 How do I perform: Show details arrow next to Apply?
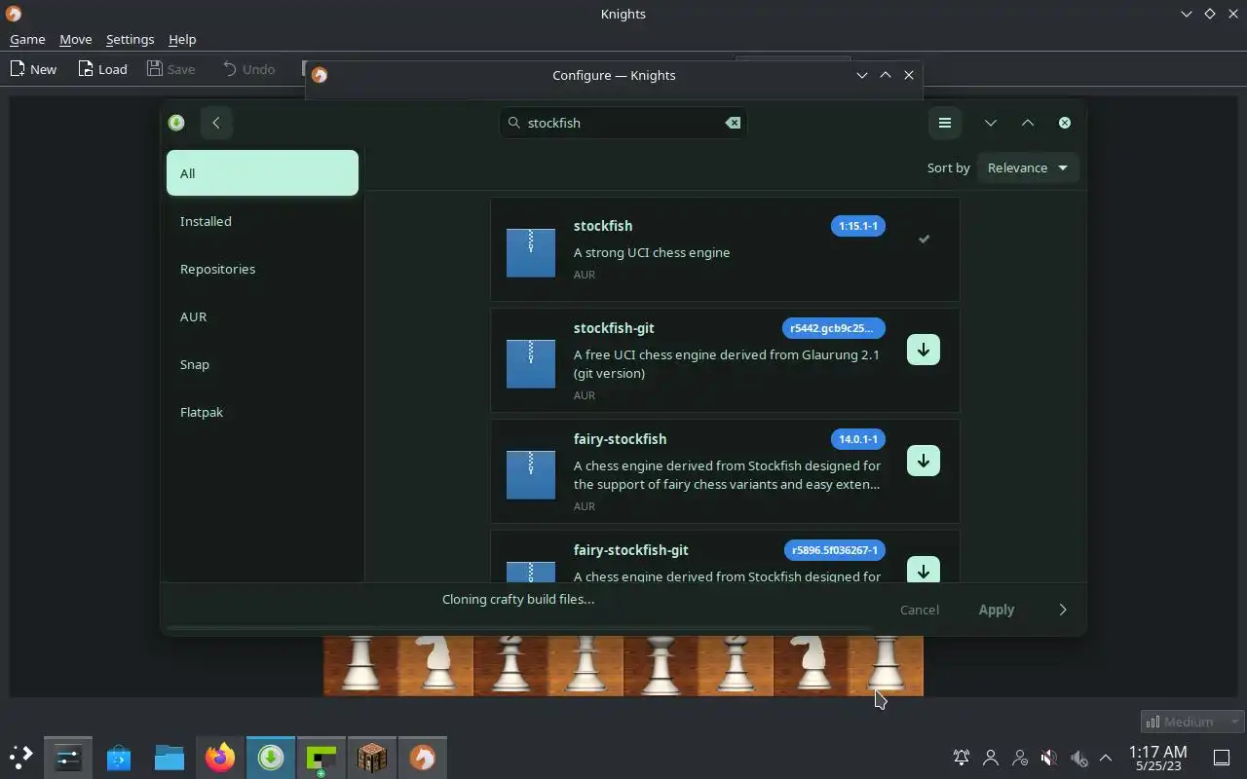(x=1063, y=610)
